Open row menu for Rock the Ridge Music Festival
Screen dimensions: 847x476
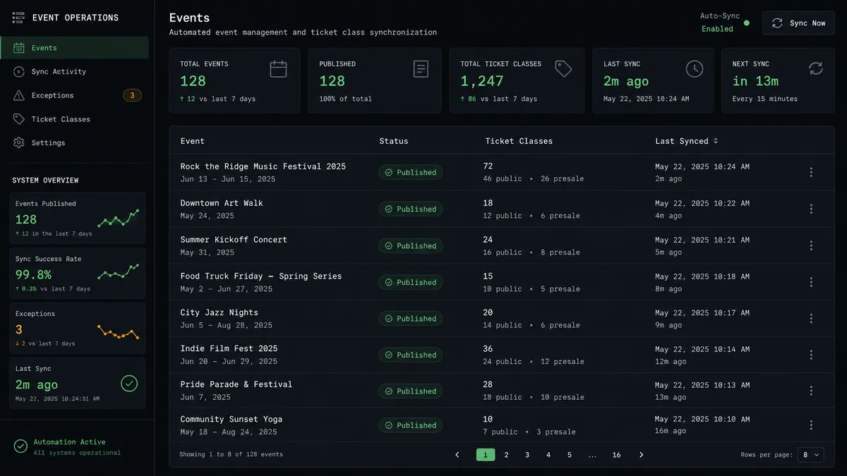point(811,172)
